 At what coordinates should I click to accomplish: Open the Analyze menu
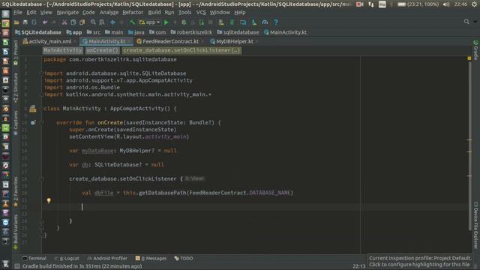pyautogui.click(x=109, y=13)
